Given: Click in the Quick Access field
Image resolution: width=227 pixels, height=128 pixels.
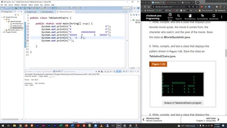Looking at the screenshot, I should coord(127,8).
